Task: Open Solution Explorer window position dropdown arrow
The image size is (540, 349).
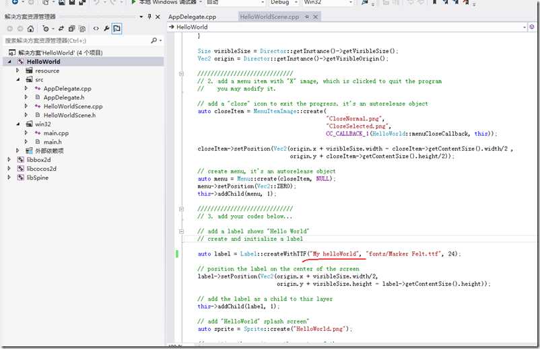Action: [x=141, y=17]
